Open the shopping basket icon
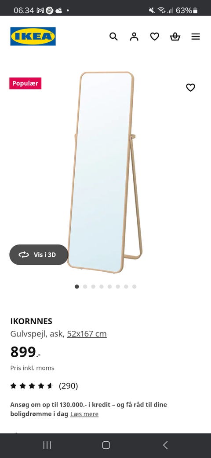Viewport: 211px width, 458px height. tap(175, 37)
